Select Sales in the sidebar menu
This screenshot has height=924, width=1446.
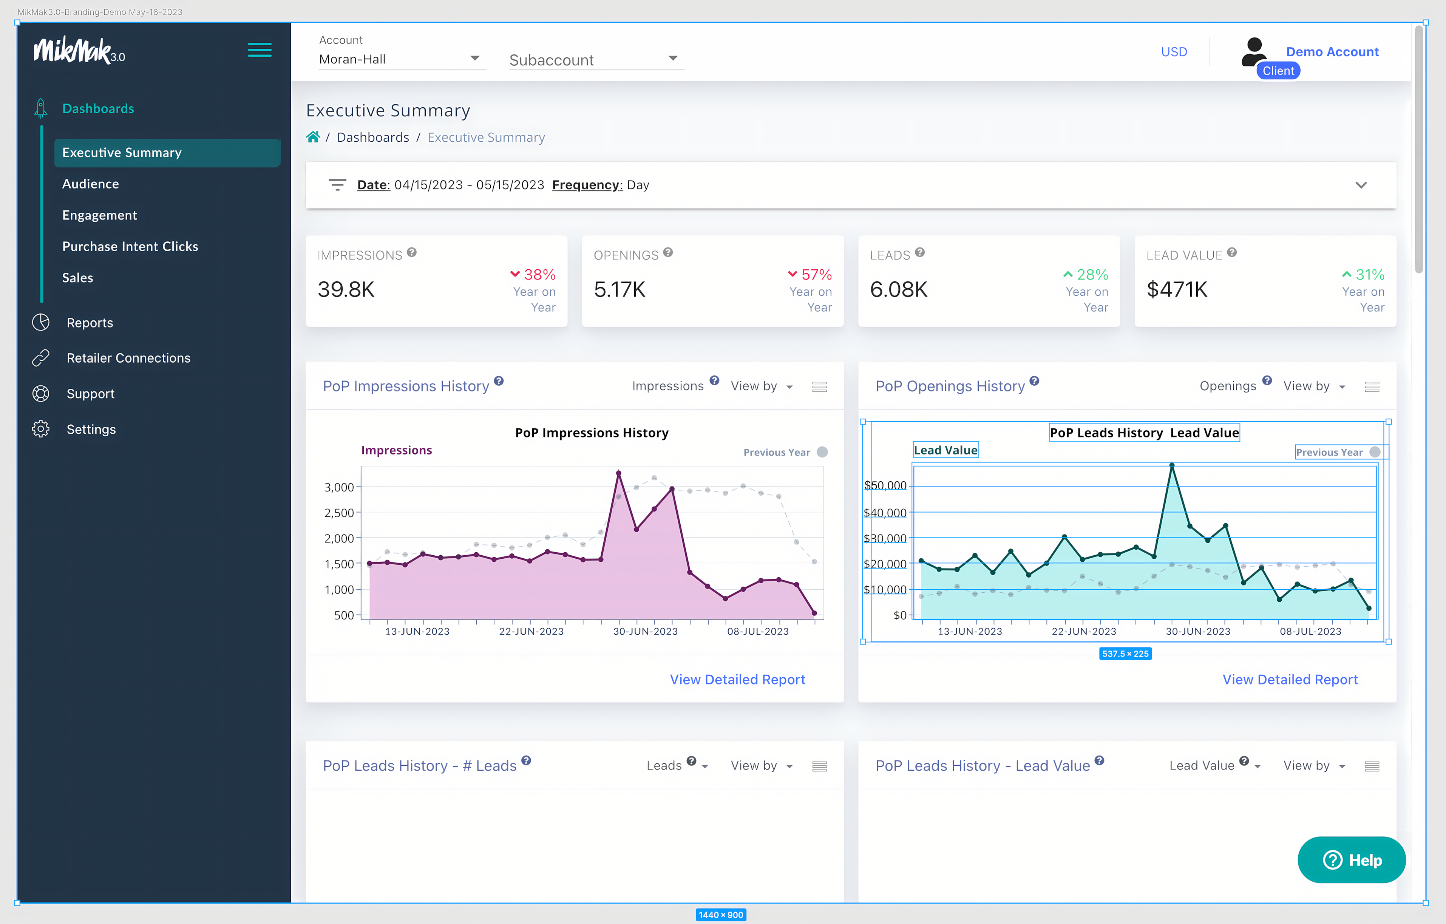point(77,277)
